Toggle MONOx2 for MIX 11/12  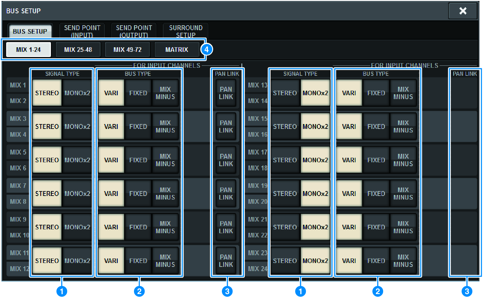coord(77,260)
